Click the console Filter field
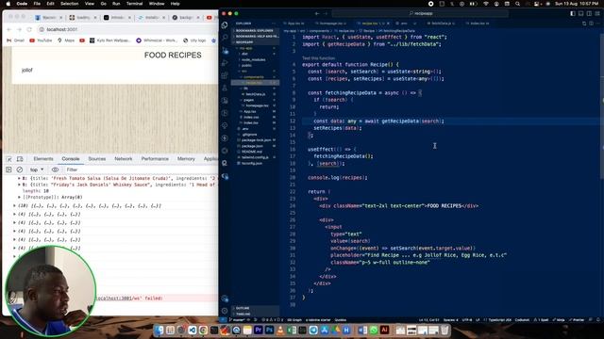Image resolution: width=604 pixels, height=339 pixels. pos(141,169)
